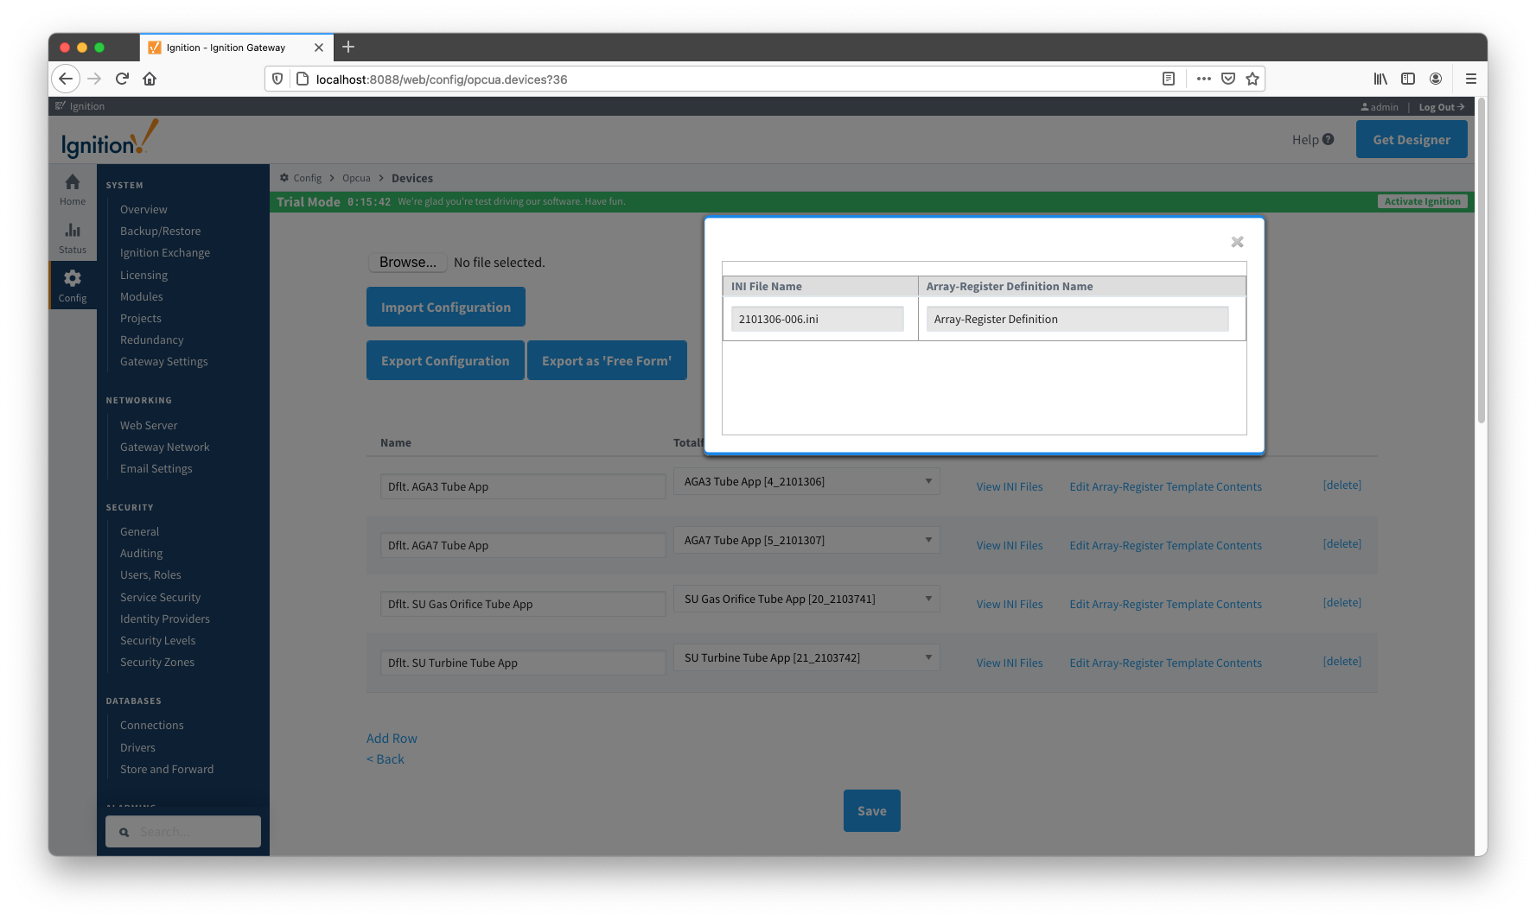This screenshot has width=1536, height=920.
Task: Click Activate Ignition button
Action: (x=1422, y=201)
